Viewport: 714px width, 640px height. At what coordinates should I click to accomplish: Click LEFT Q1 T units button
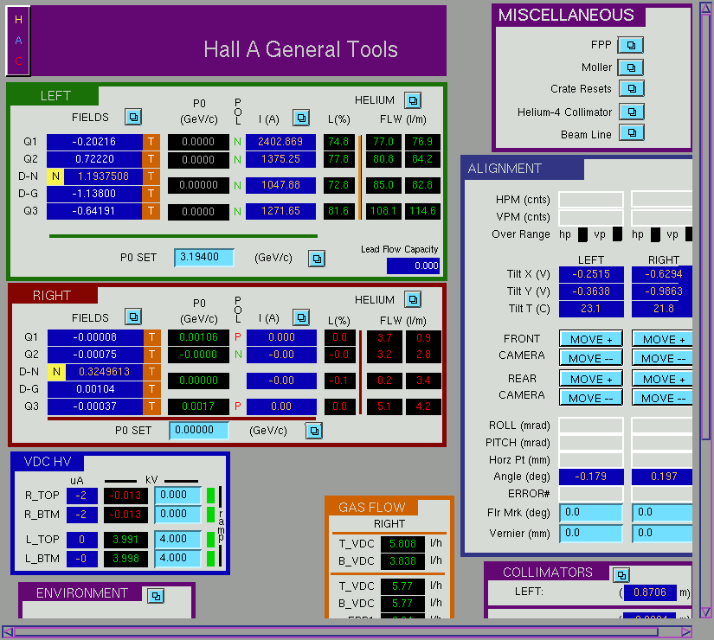coord(151,142)
